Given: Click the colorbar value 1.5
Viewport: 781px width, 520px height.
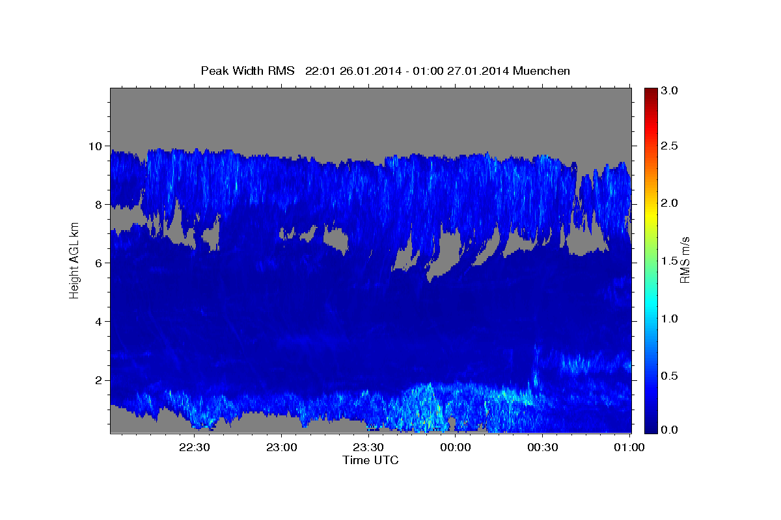Looking at the screenshot, I should pos(670,261).
